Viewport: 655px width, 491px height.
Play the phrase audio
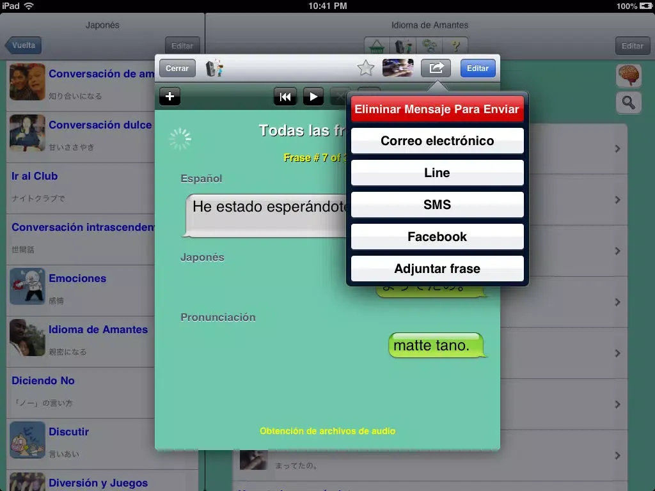click(313, 97)
